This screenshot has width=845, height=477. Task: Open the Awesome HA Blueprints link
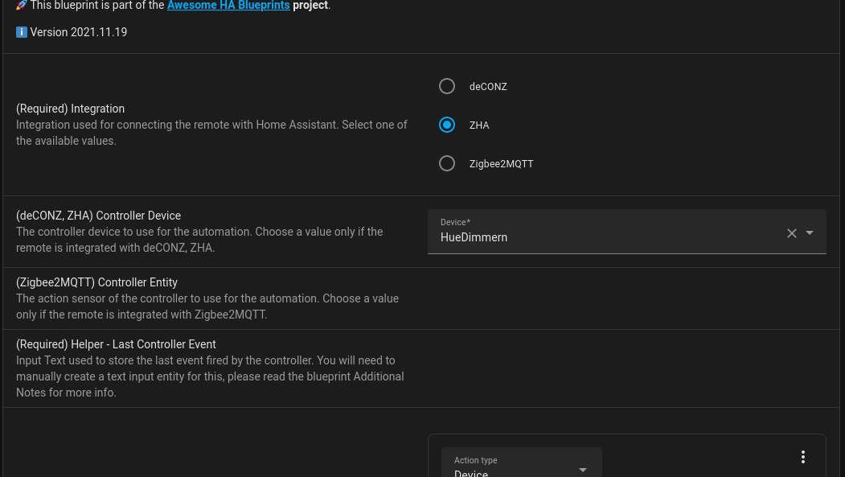228,6
